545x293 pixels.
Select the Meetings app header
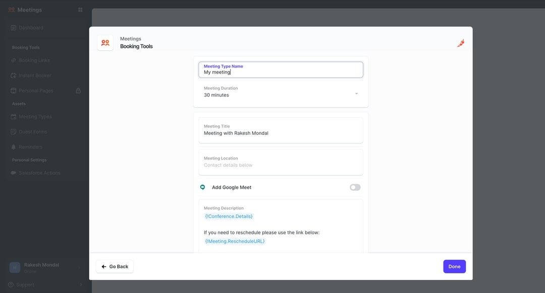[x=25, y=9]
